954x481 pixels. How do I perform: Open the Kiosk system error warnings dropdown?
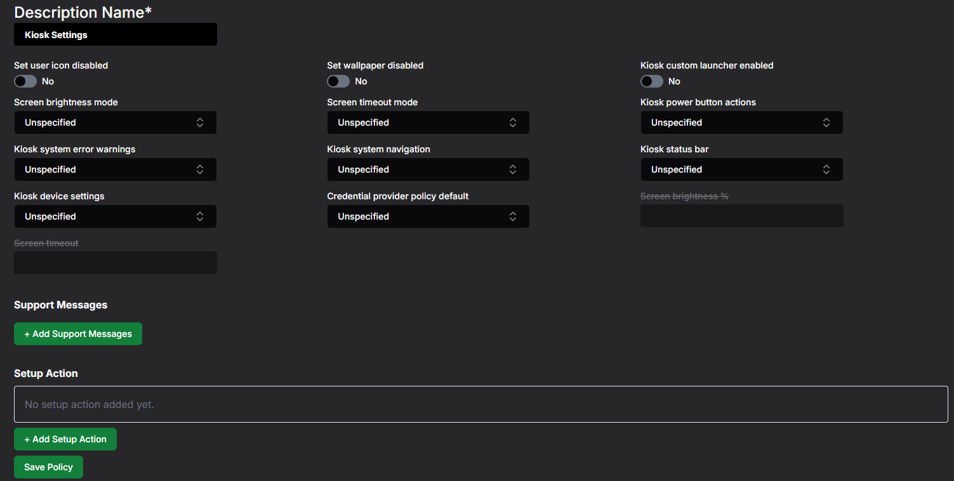pos(116,169)
